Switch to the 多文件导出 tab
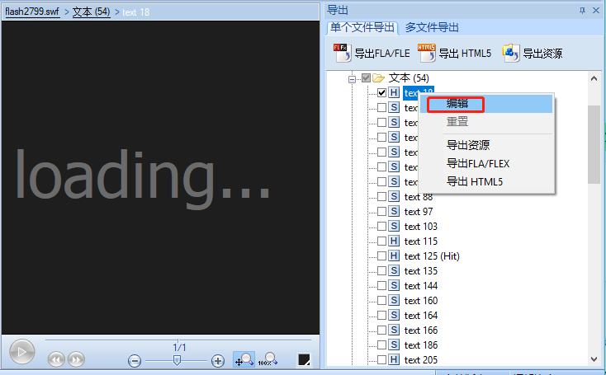Viewport: 606px width, 375px height. (x=433, y=27)
